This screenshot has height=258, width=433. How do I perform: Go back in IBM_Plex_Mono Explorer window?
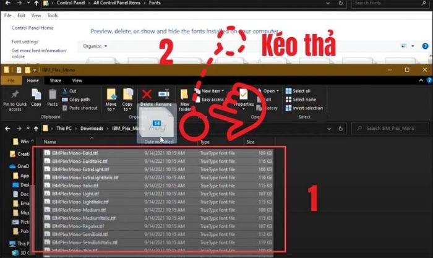tap(7, 129)
